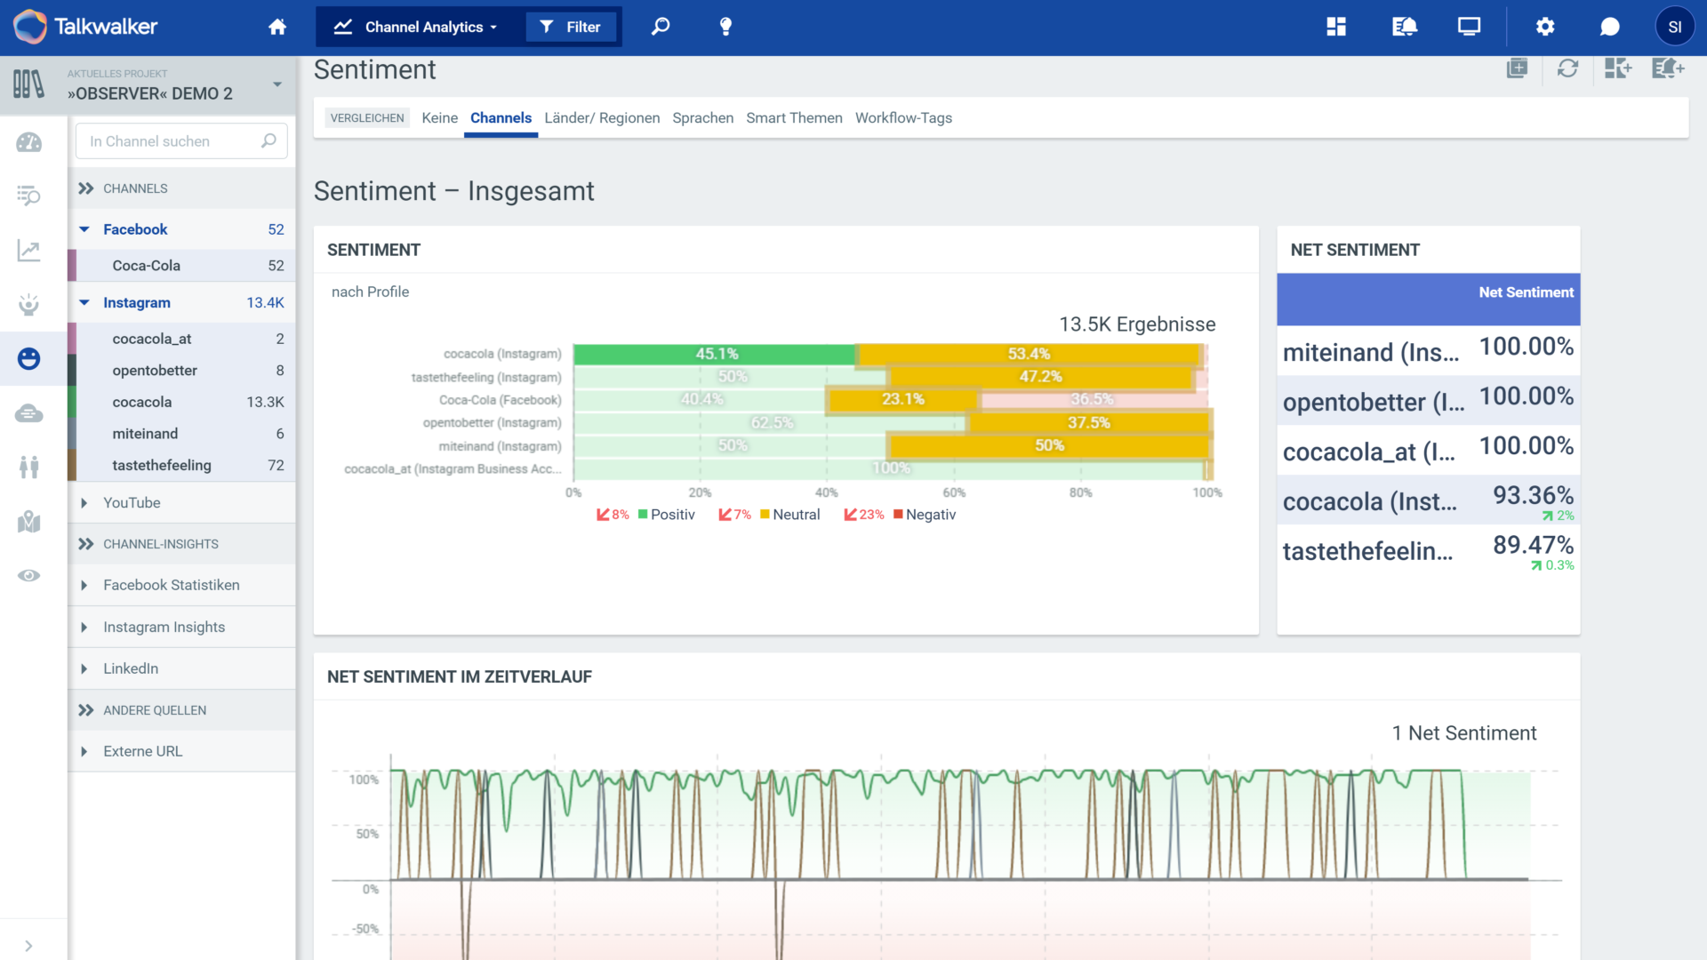
Task: Select the miteinand channel
Action: pos(182,434)
